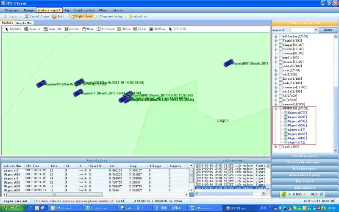Click the green download speed indicator icon
Viewport: 339px width, 212px height.
click(x=289, y=194)
